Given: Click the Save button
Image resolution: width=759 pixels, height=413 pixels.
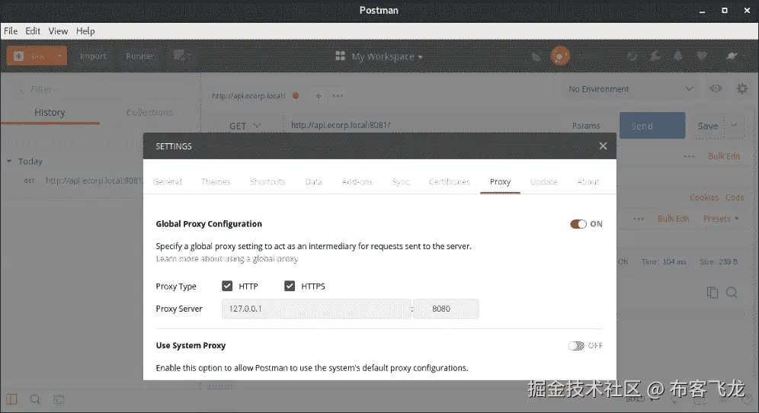Looking at the screenshot, I should point(708,126).
